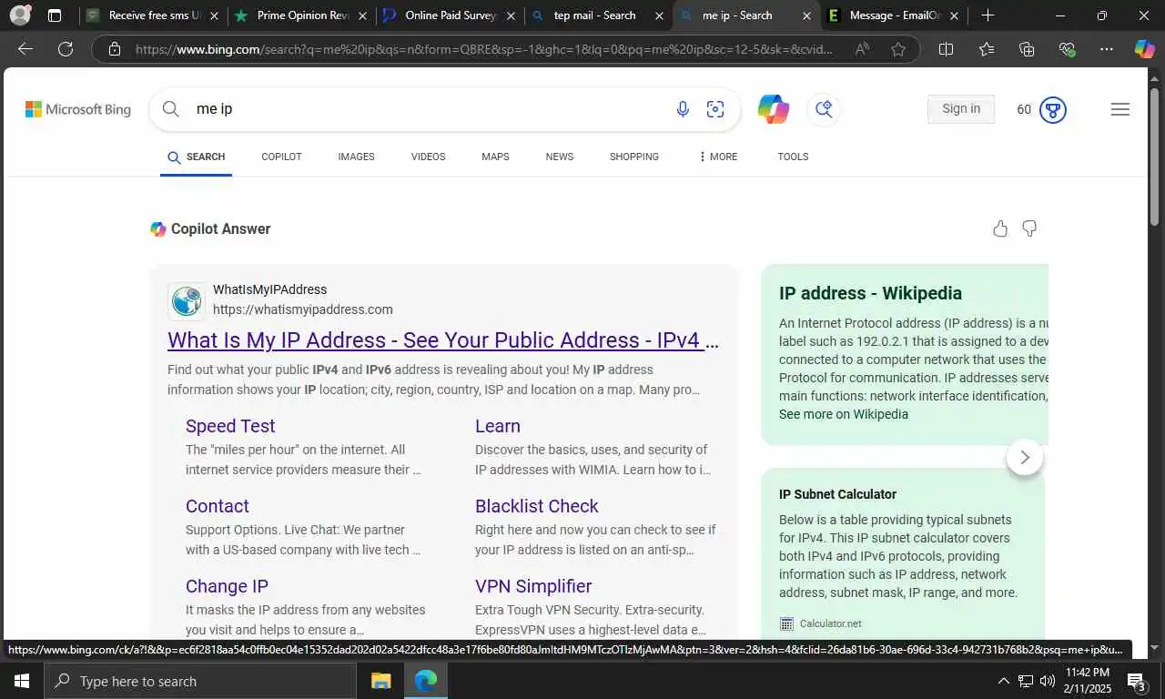Open visual search camera icon
The height and width of the screenshot is (699, 1165).
point(715,109)
